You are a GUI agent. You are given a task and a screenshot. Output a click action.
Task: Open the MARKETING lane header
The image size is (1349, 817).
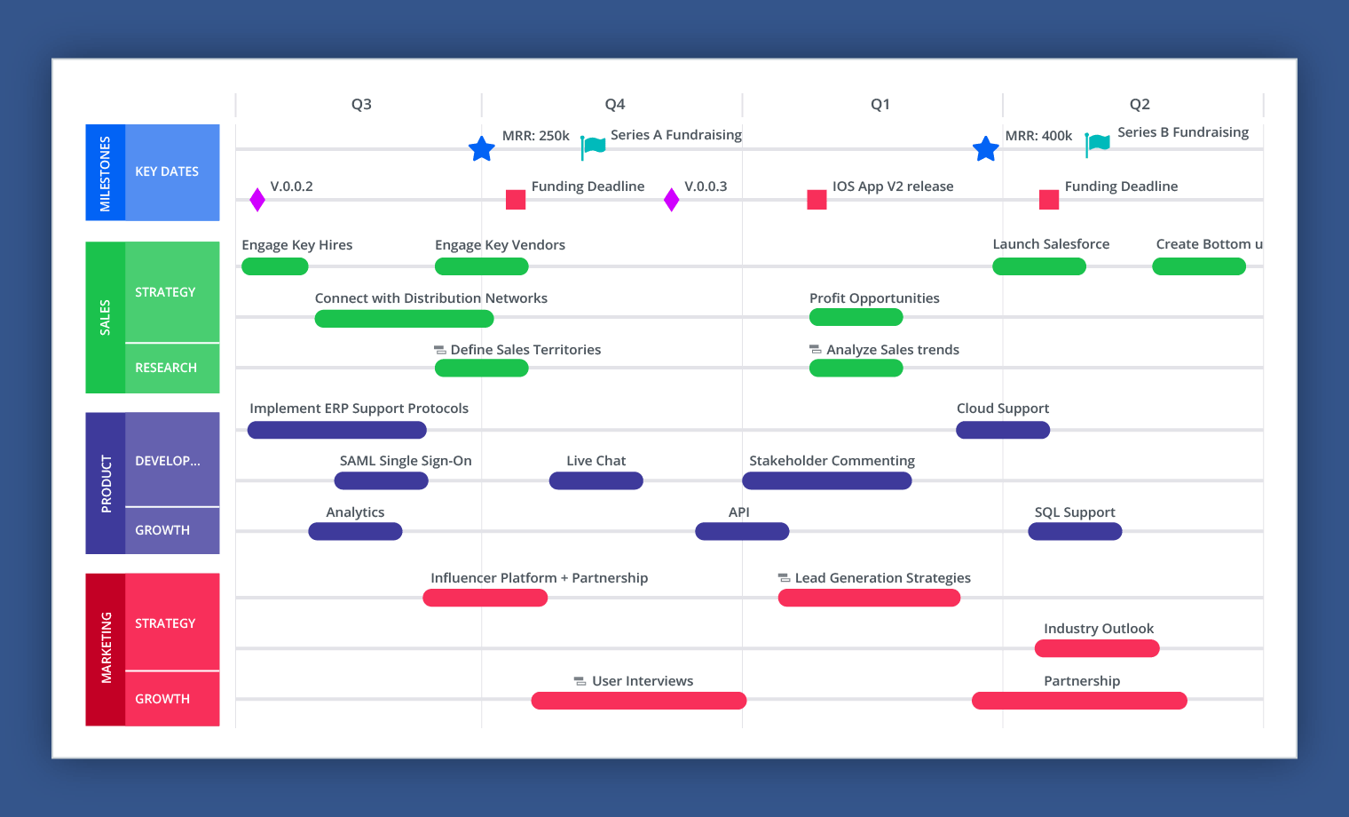pyautogui.click(x=105, y=649)
